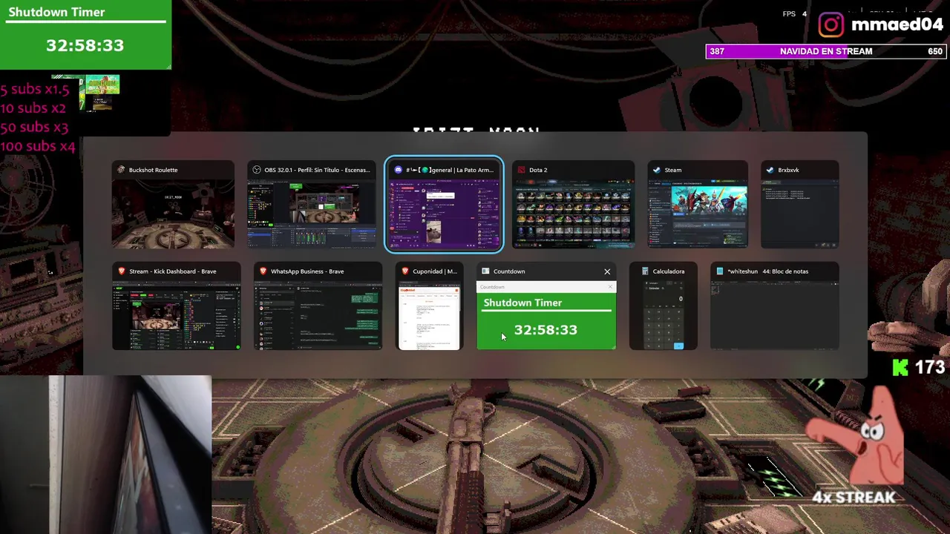Click the '5 subs x1.5' overlay text
This screenshot has width=950, height=534.
pyautogui.click(x=34, y=90)
